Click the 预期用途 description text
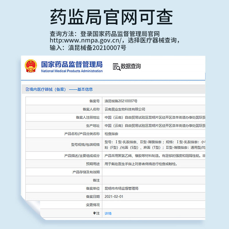This screenshot has height=229, width=229. pyautogui.click(x=141, y=164)
